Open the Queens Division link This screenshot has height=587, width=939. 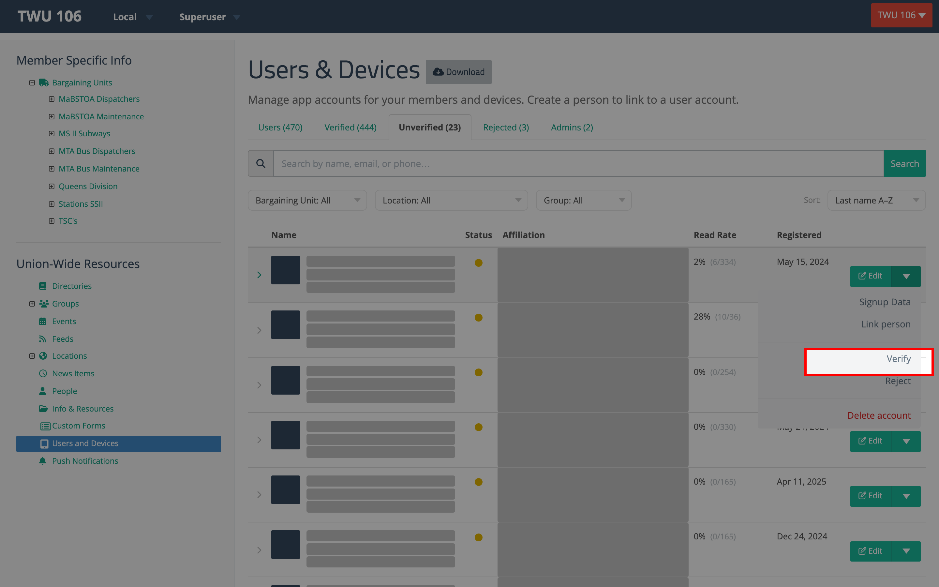[88, 186]
